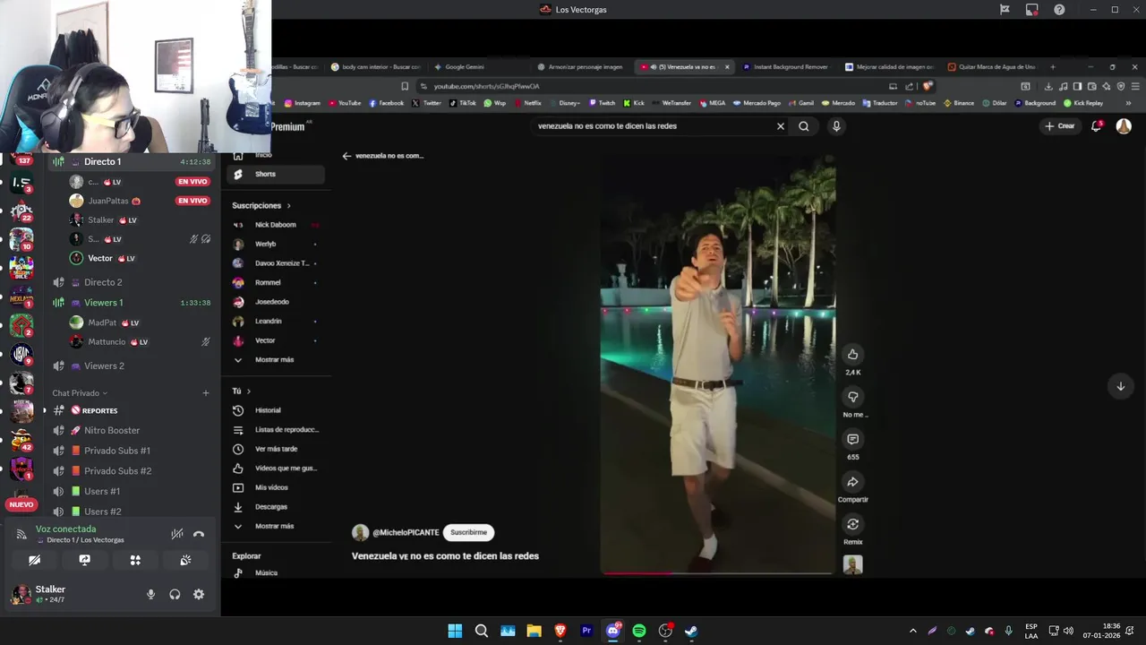Switch to Google Gemini browser tab
This screenshot has width=1146, height=645.
466,67
